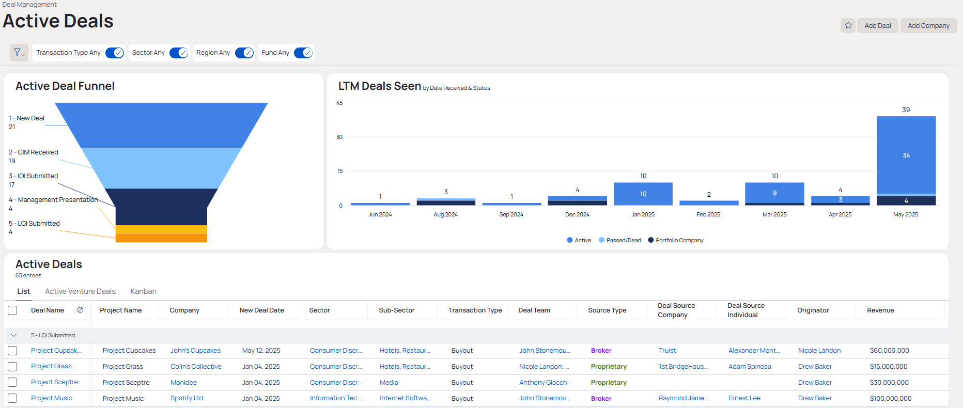963x408 pixels.
Task: Open the Active Venture Deals tab
Action: pos(80,291)
